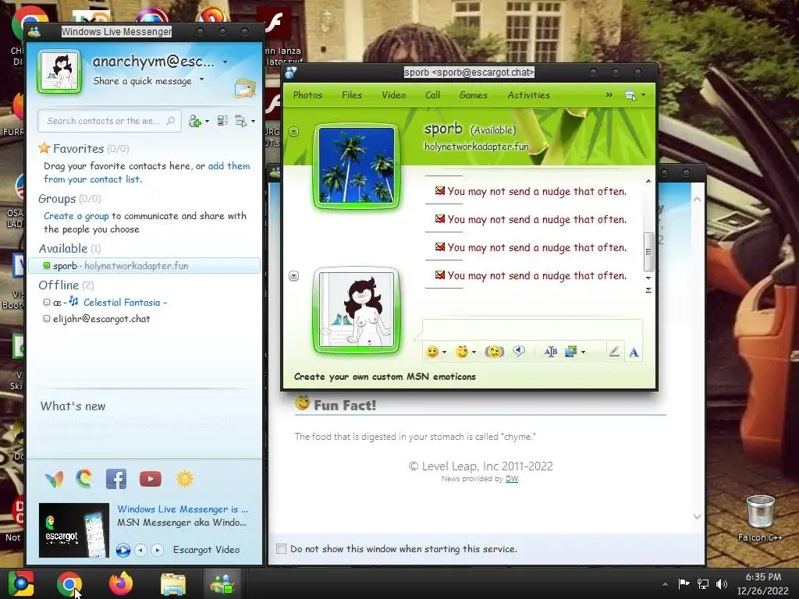Open the Facebook icon in Messenger

pos(116,479)
